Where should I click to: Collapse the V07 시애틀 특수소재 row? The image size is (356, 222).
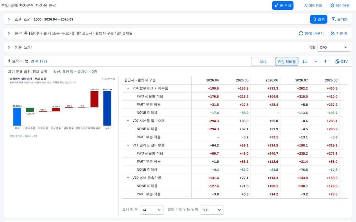click(x=128, y=121)
